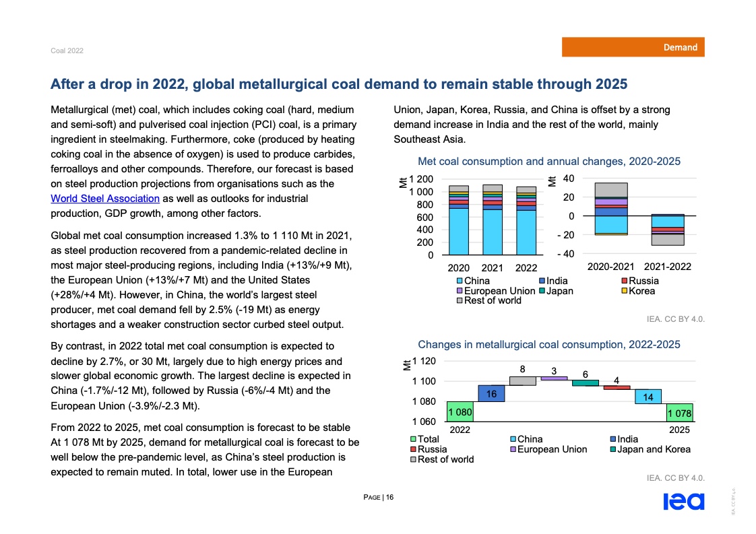Click the Coal 2022 header label

[x=67, y=51]
